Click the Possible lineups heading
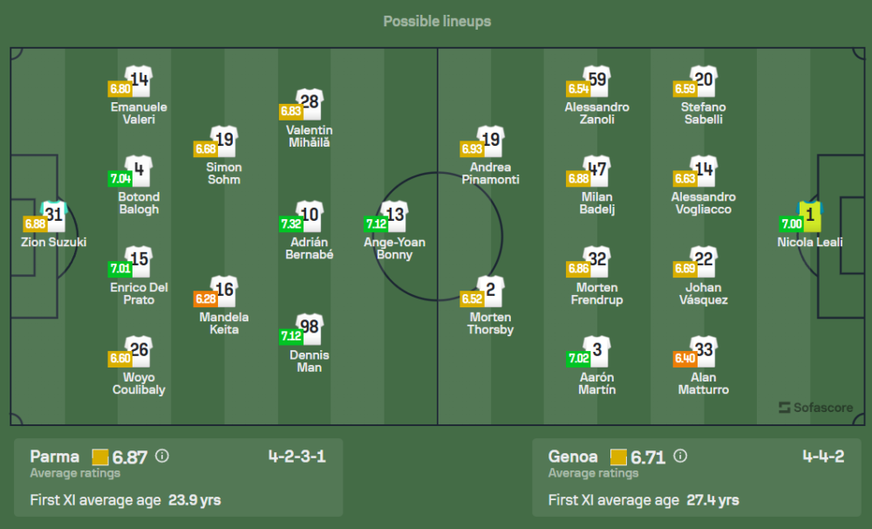The image size is (872, 529). [x=437, y=21]
